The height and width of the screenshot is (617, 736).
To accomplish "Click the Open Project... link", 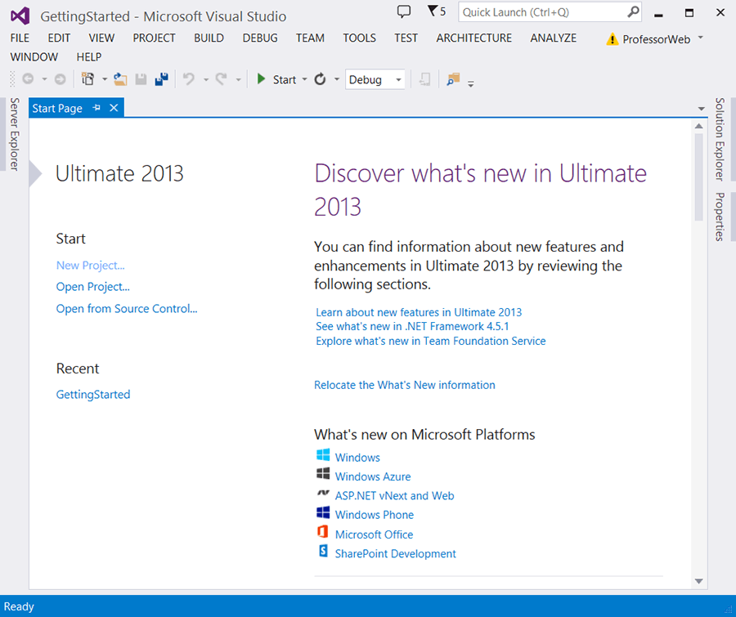I will click(92, 287).
